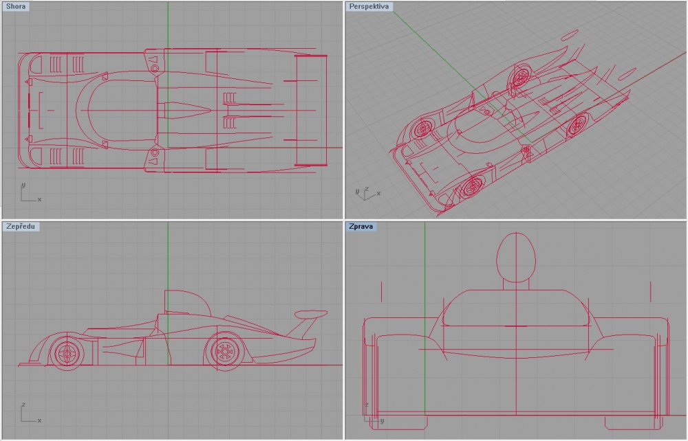Click the Shora viewport title label
Image resolution: width=688 pixels, height=441 pixels.
click(x=16, y=7)
